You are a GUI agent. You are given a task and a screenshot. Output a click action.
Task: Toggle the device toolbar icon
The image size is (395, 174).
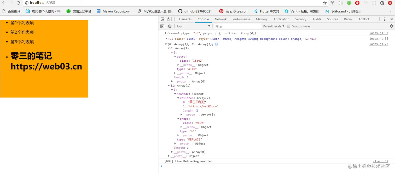pyautogui.click(x=169, y=19)
